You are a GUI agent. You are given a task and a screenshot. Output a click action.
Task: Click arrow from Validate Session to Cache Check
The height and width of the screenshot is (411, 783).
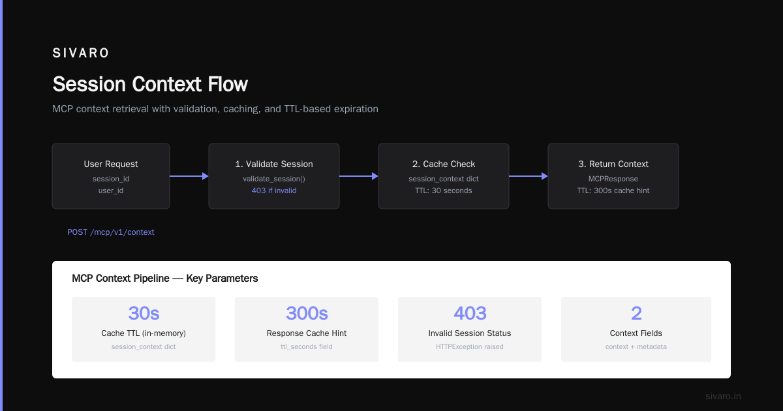tap(359, 176)
